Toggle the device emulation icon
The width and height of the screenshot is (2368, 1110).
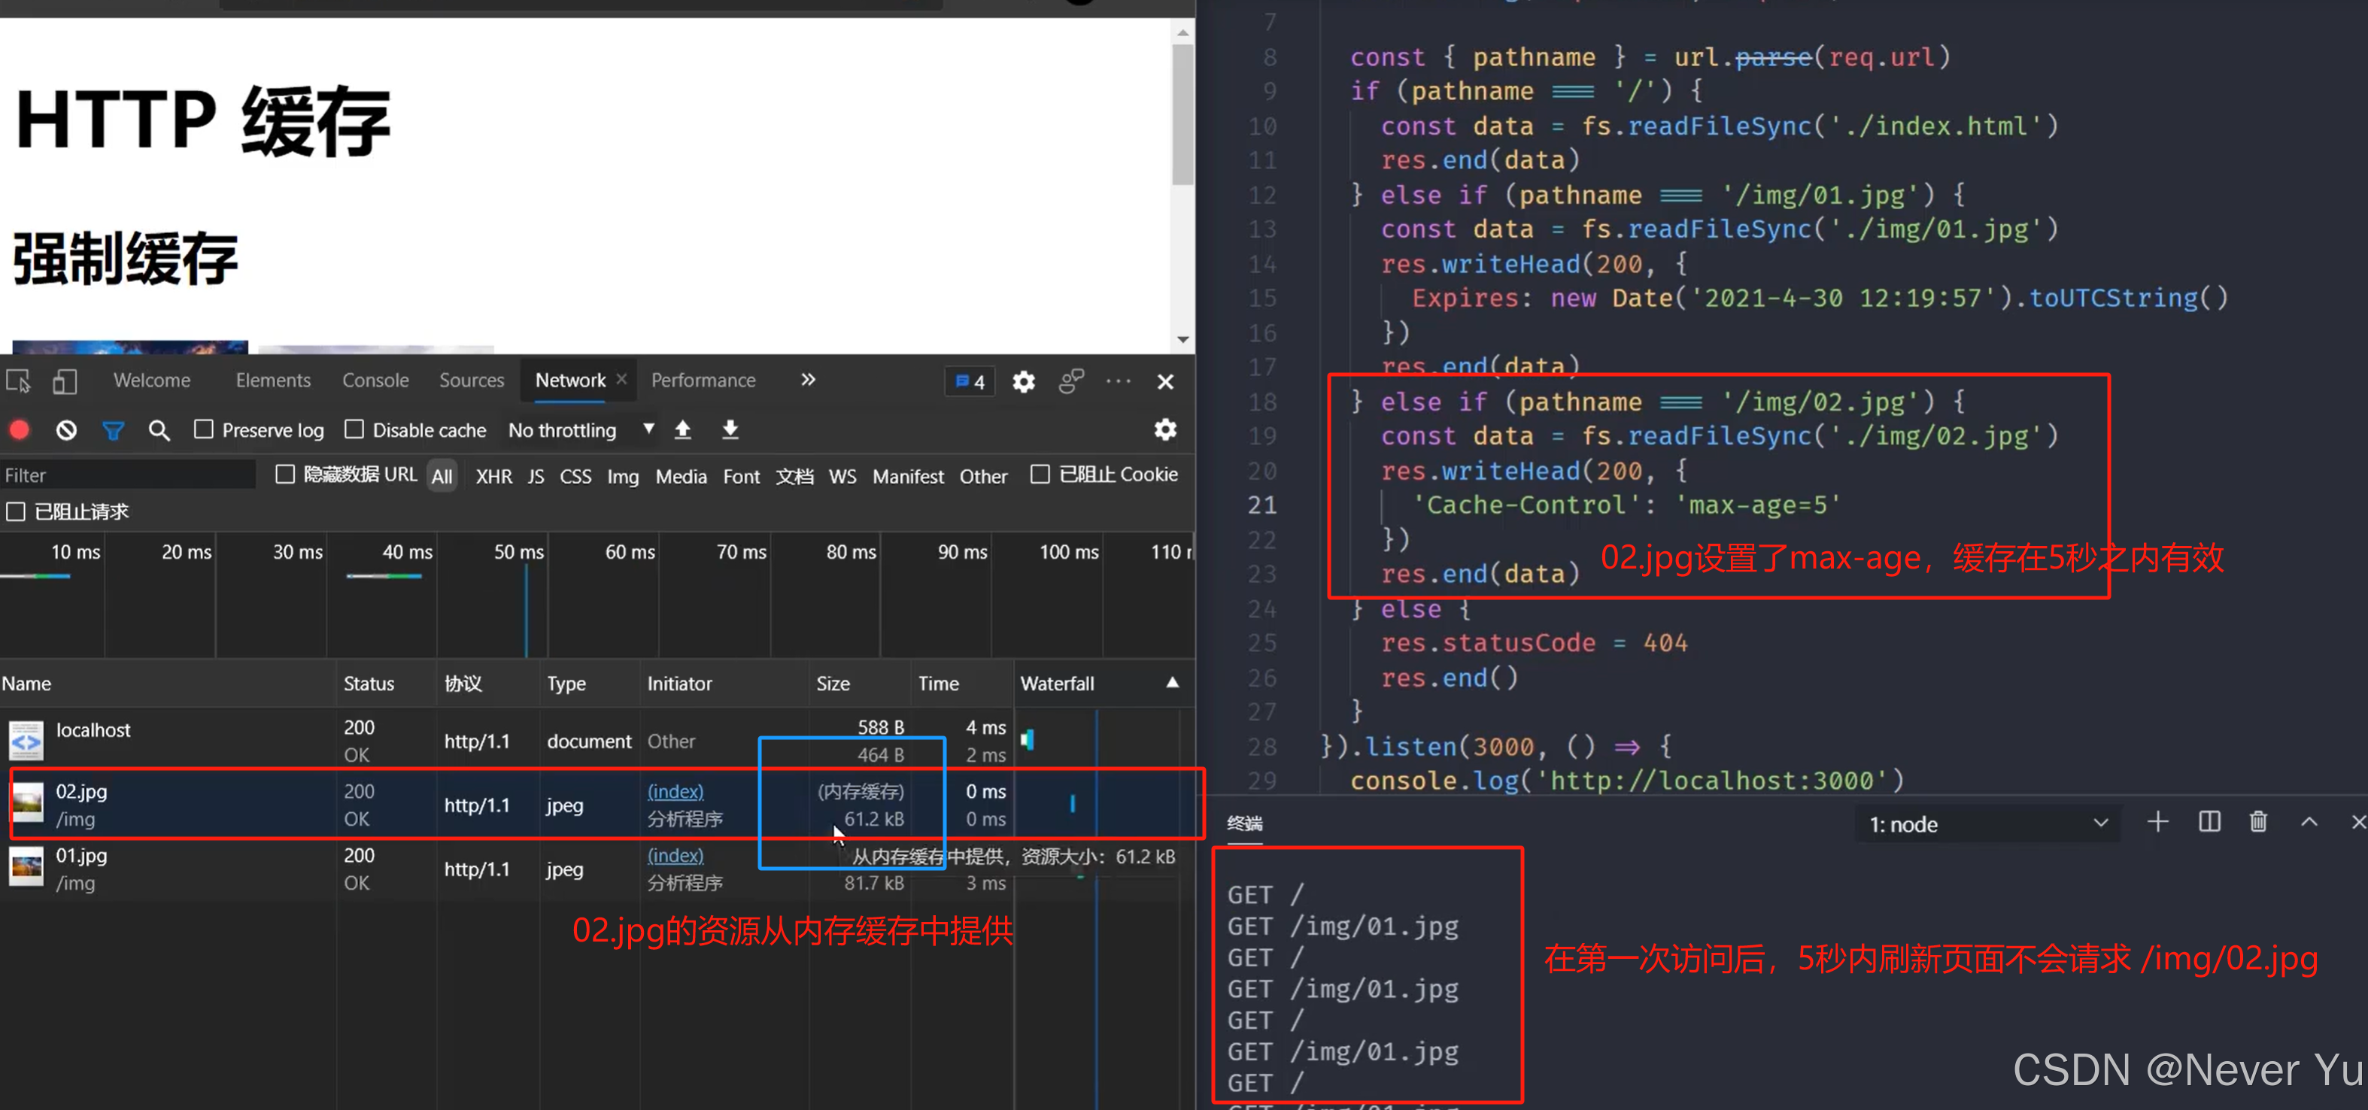point(65,381)
